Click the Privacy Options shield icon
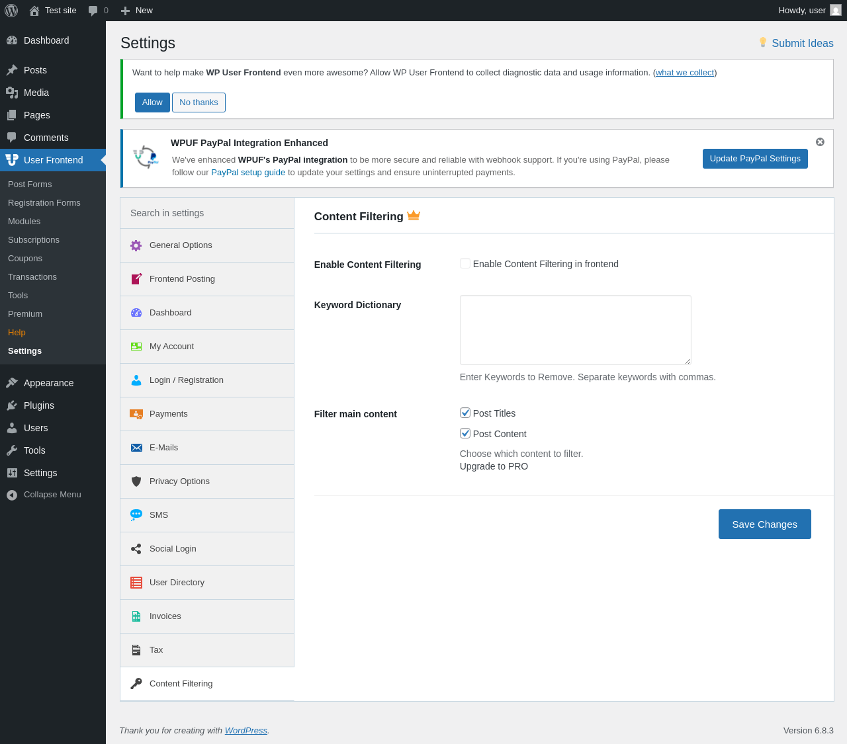The width and height of the screenshot is (847, 744). coord(136,481)
